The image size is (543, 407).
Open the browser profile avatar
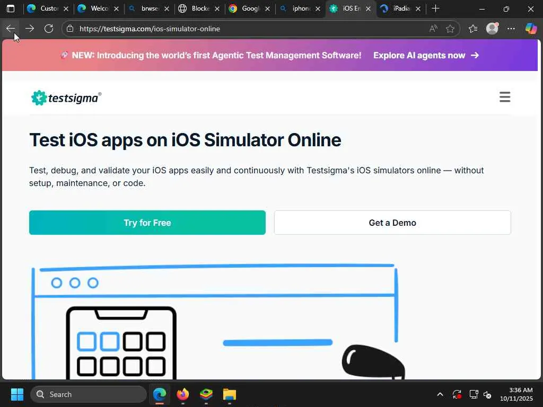pyautogui.click(x=492, y=29)
